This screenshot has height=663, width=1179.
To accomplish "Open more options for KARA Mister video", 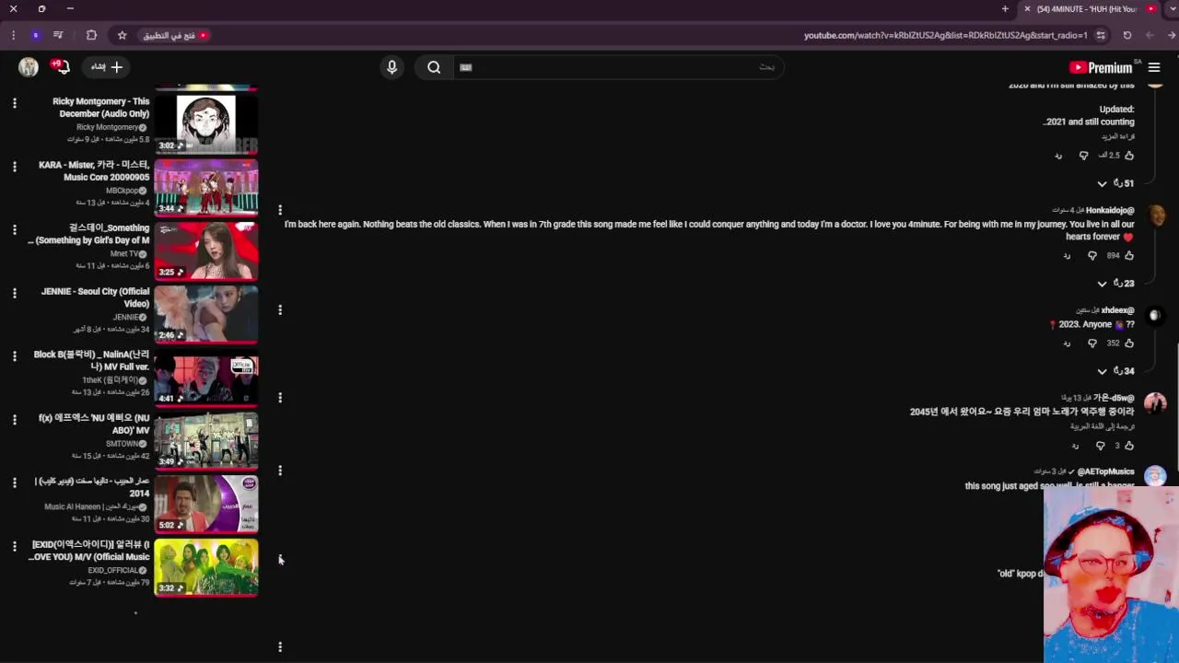I will (x=15, y=167).
